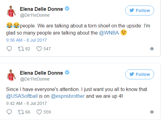This screenshot has height=120, width=161.
Task: Follow Elena Delle Donne from second tweet
Action: [140, 74]
